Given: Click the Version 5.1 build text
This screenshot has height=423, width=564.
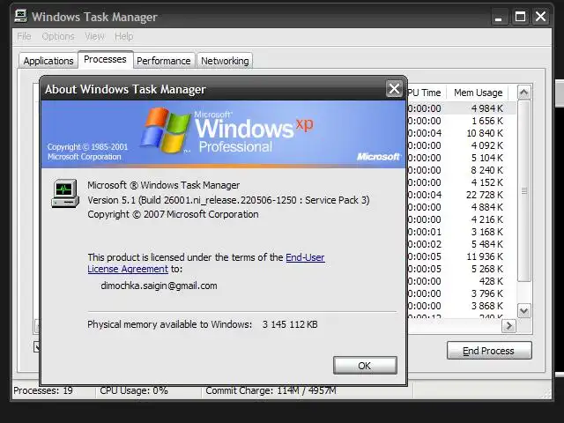Looking at the screenshot, I should 228,200.
